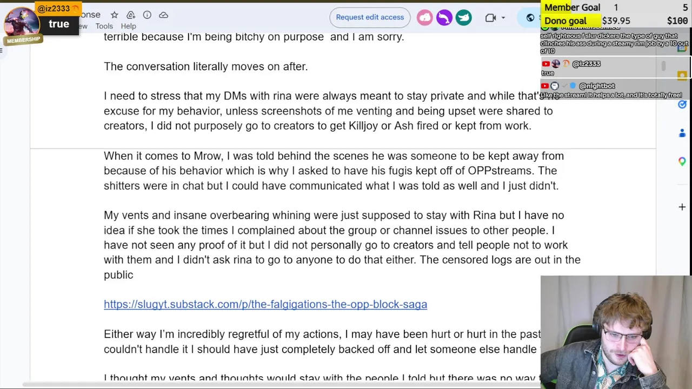Click the Request edit access button
The width and height of the screenshot is (692, 389).
point(370,17)
